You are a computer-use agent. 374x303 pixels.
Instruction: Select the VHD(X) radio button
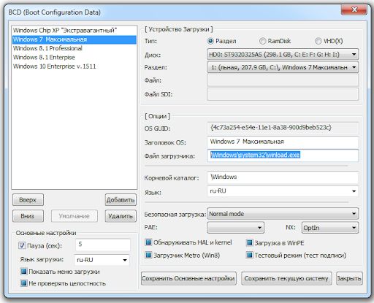click(318, 41)
